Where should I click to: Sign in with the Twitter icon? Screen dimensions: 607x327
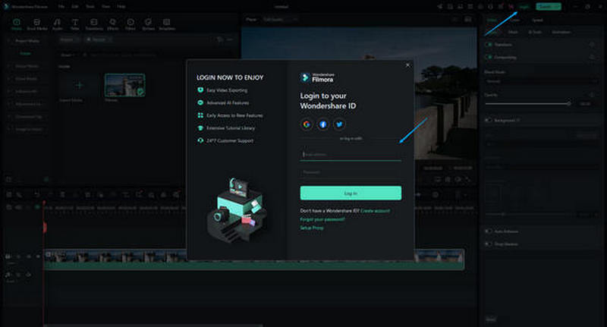(x=339, y=124)
